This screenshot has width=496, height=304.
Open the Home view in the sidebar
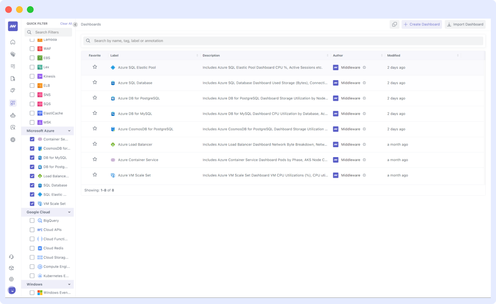[x=12, y=42]
